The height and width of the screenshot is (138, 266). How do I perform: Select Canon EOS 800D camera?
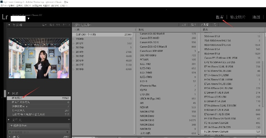[167, 38]
